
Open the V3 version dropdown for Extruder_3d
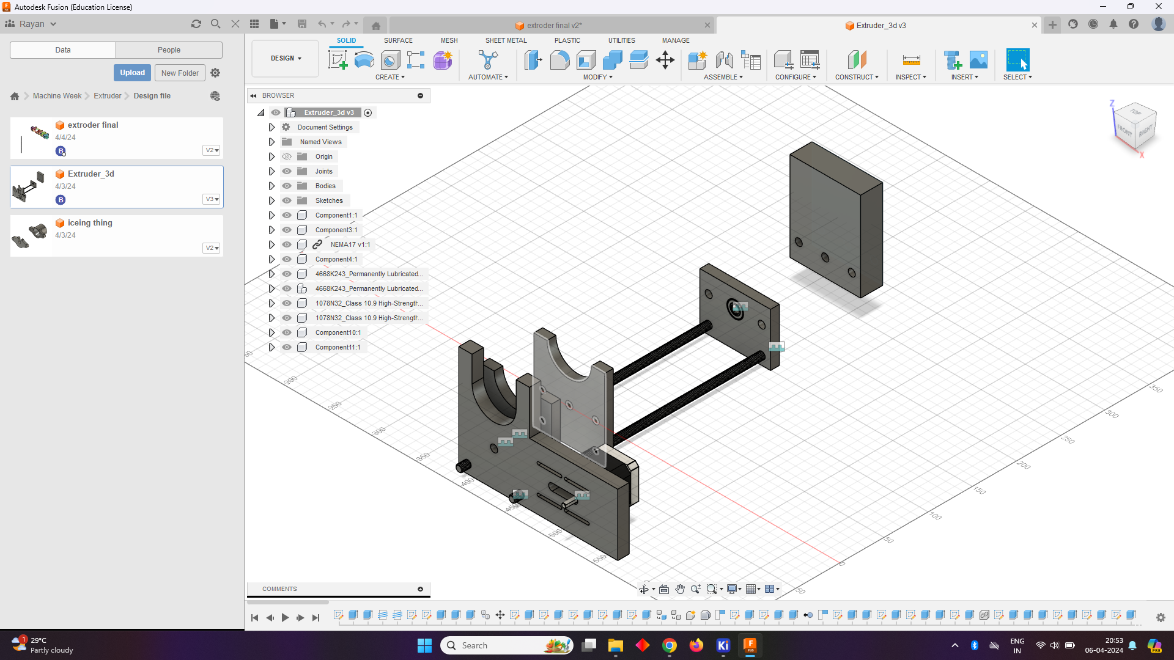coord(212,199)
